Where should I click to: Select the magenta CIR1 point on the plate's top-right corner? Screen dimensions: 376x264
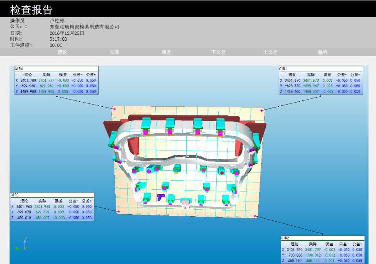click(x=262, y=110)
